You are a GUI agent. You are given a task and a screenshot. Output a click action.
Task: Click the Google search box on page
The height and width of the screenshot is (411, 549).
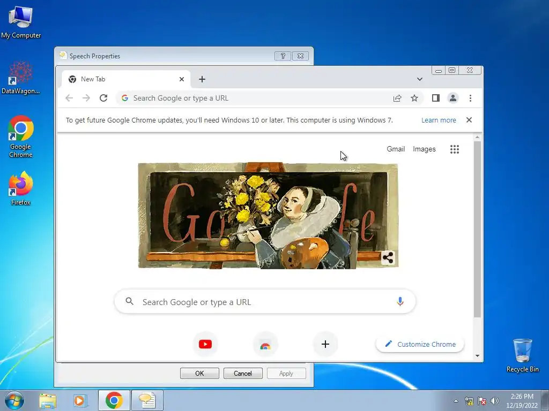point(265,302)
